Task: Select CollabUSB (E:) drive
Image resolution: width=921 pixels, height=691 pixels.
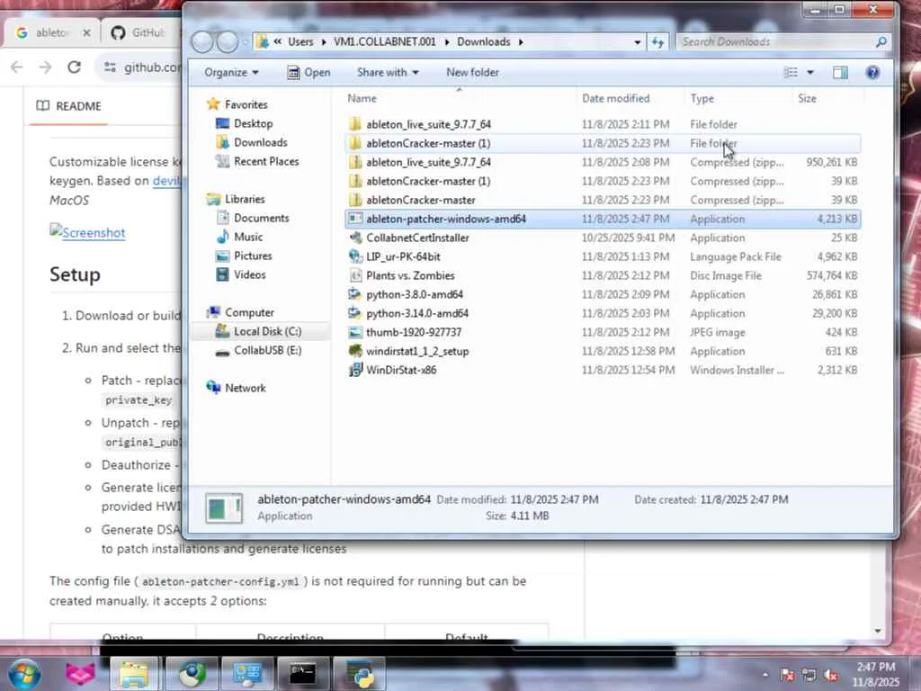Action: [258, 350]
